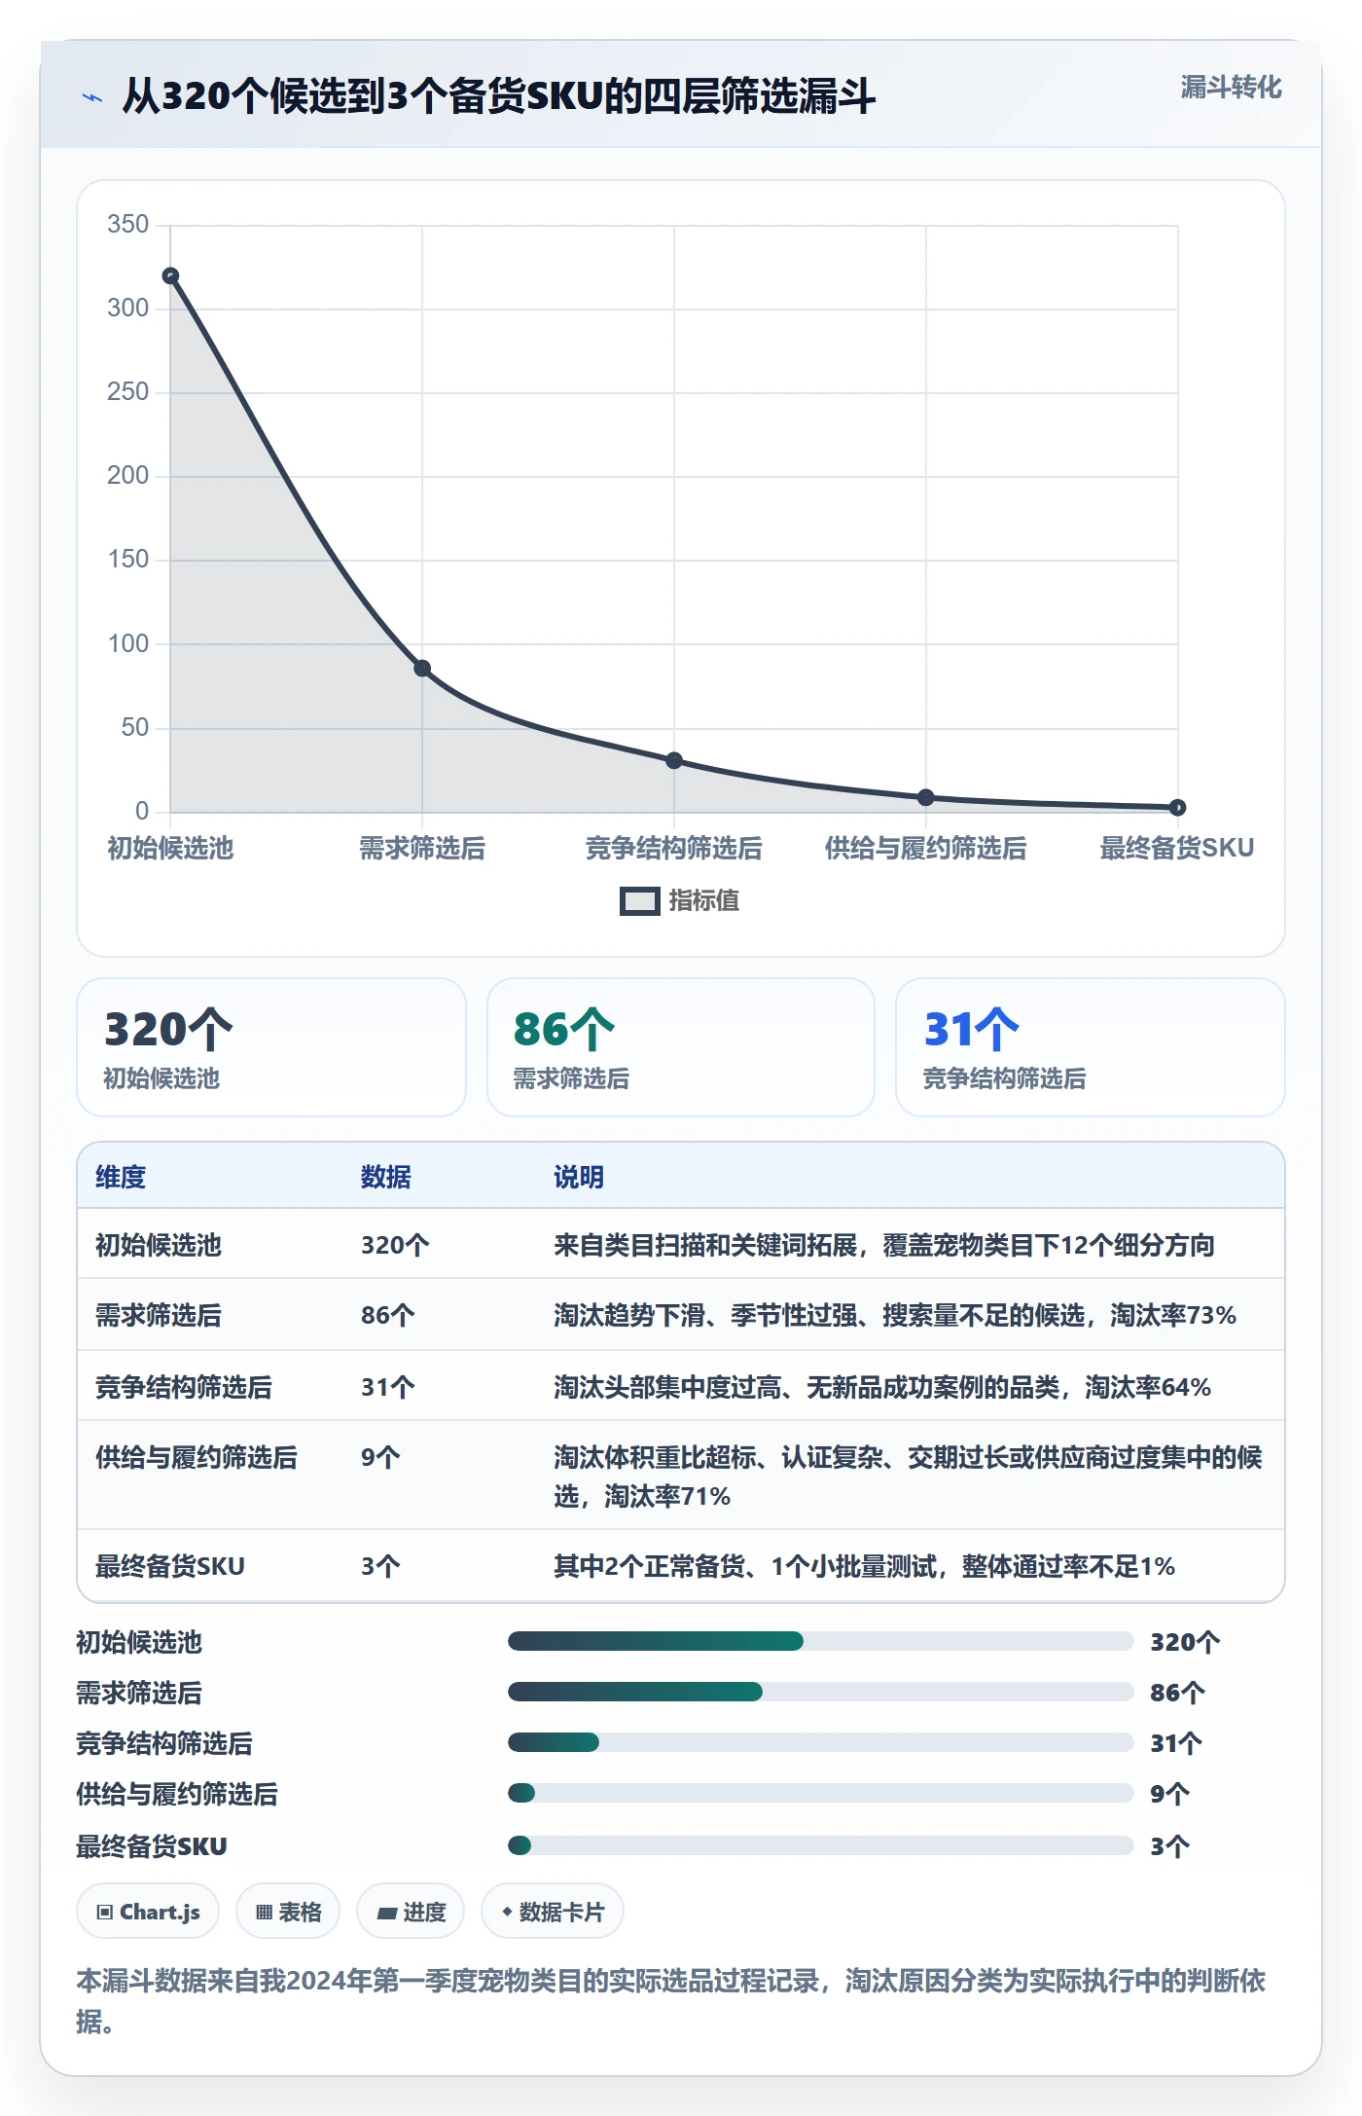The width and height of the screenshot is (1362, 2116).
Task: Click the 9个 cell in the table
Action: click(x=380, y=1457)
